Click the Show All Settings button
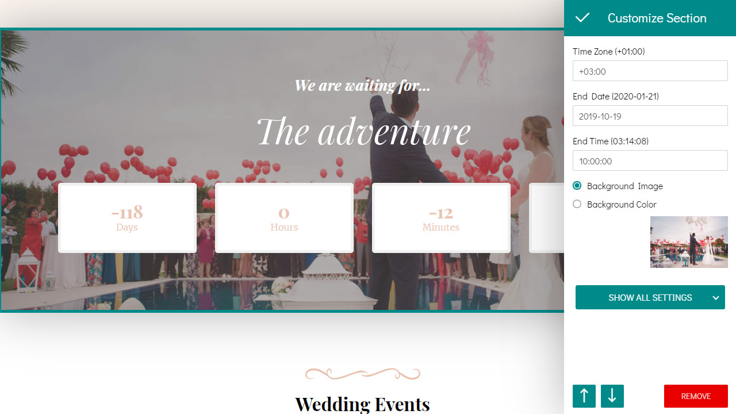736x414 pixels. point(650,298)
